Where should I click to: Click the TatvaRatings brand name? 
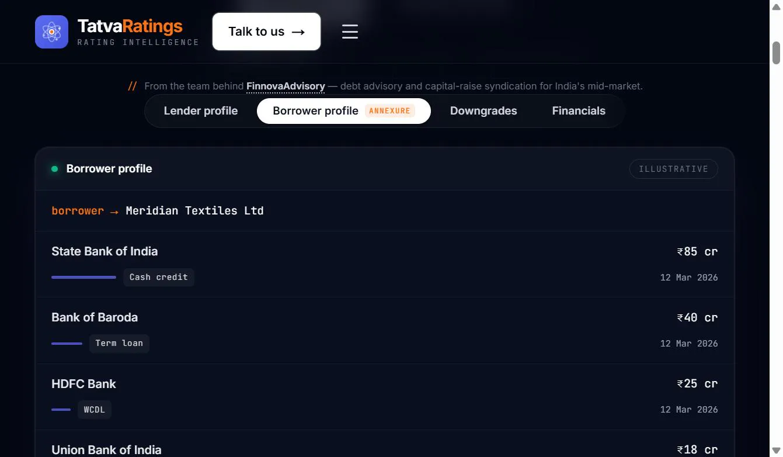click(130, 26)
